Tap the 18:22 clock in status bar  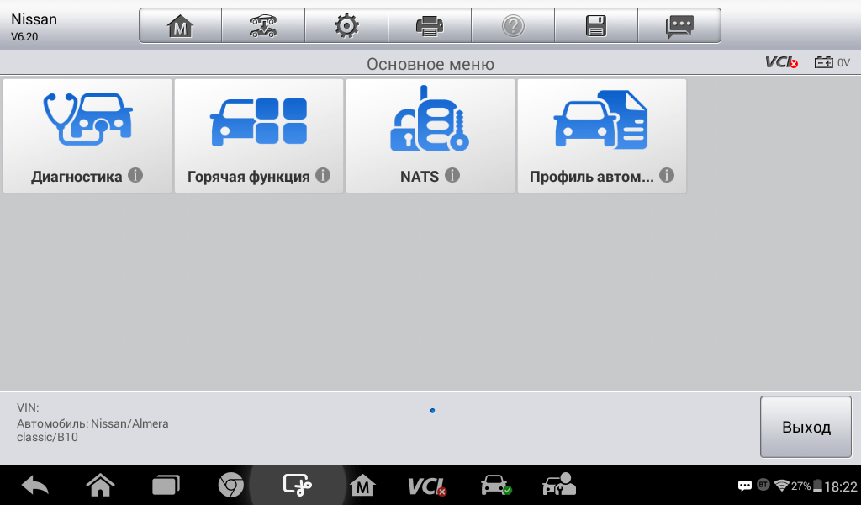point(841,486)
